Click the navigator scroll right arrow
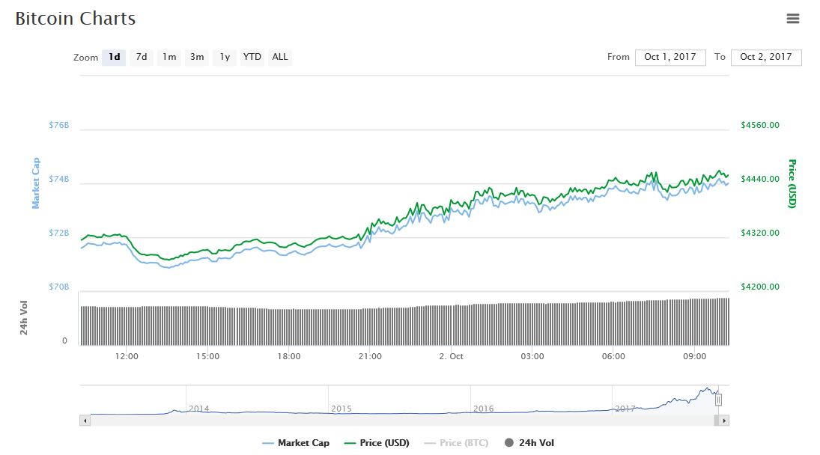The width and height of the screenshot is (820, 455). point(724,421)
